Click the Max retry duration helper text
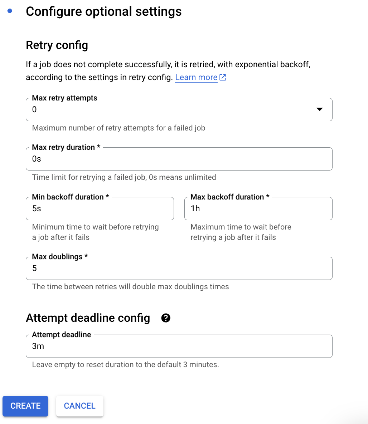Screen dimensions: 368x424 (124, 177)
